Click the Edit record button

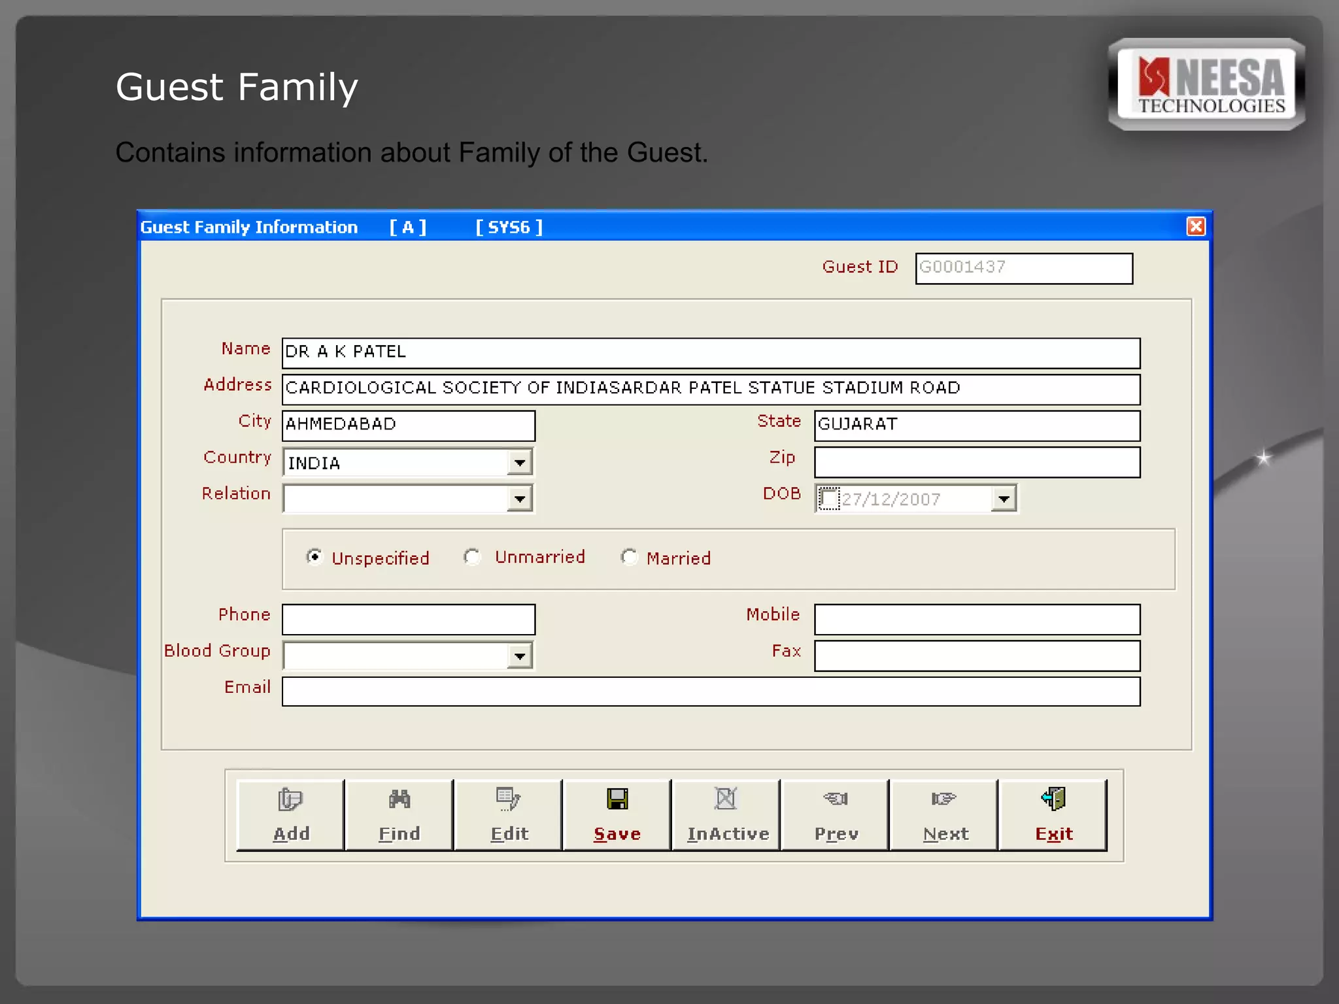[508, 814]
